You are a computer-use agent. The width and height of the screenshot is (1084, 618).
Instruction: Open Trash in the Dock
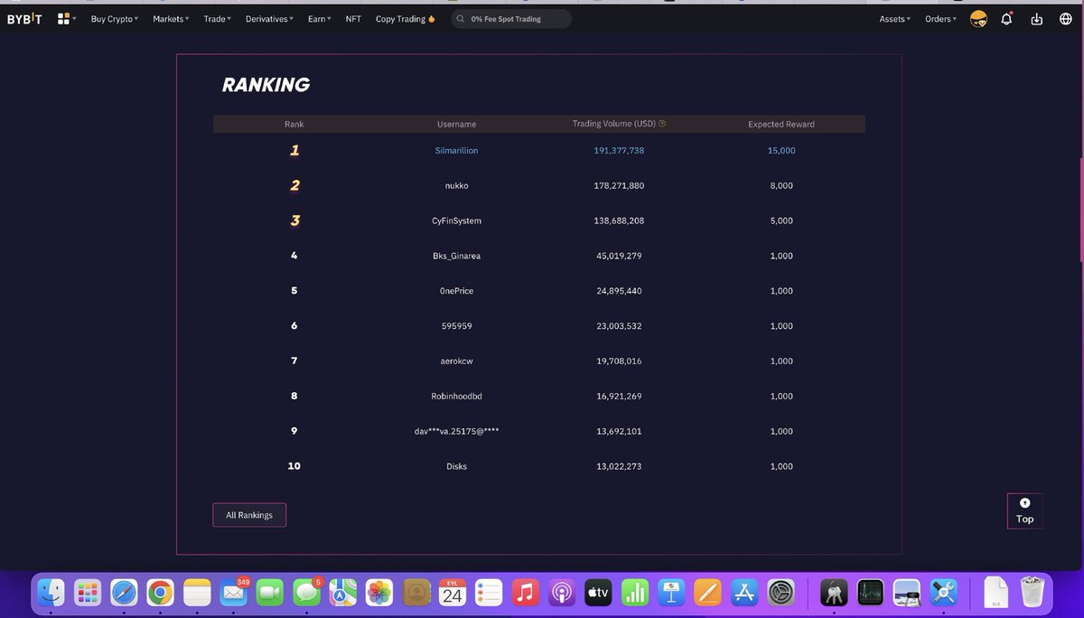(x=1032, y=594)
